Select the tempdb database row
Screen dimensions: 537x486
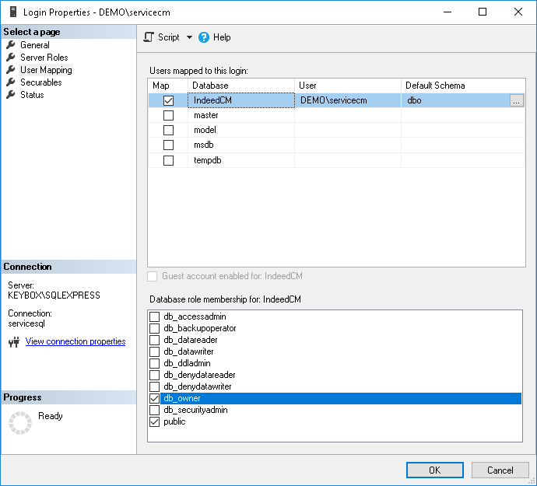[336, 160]
